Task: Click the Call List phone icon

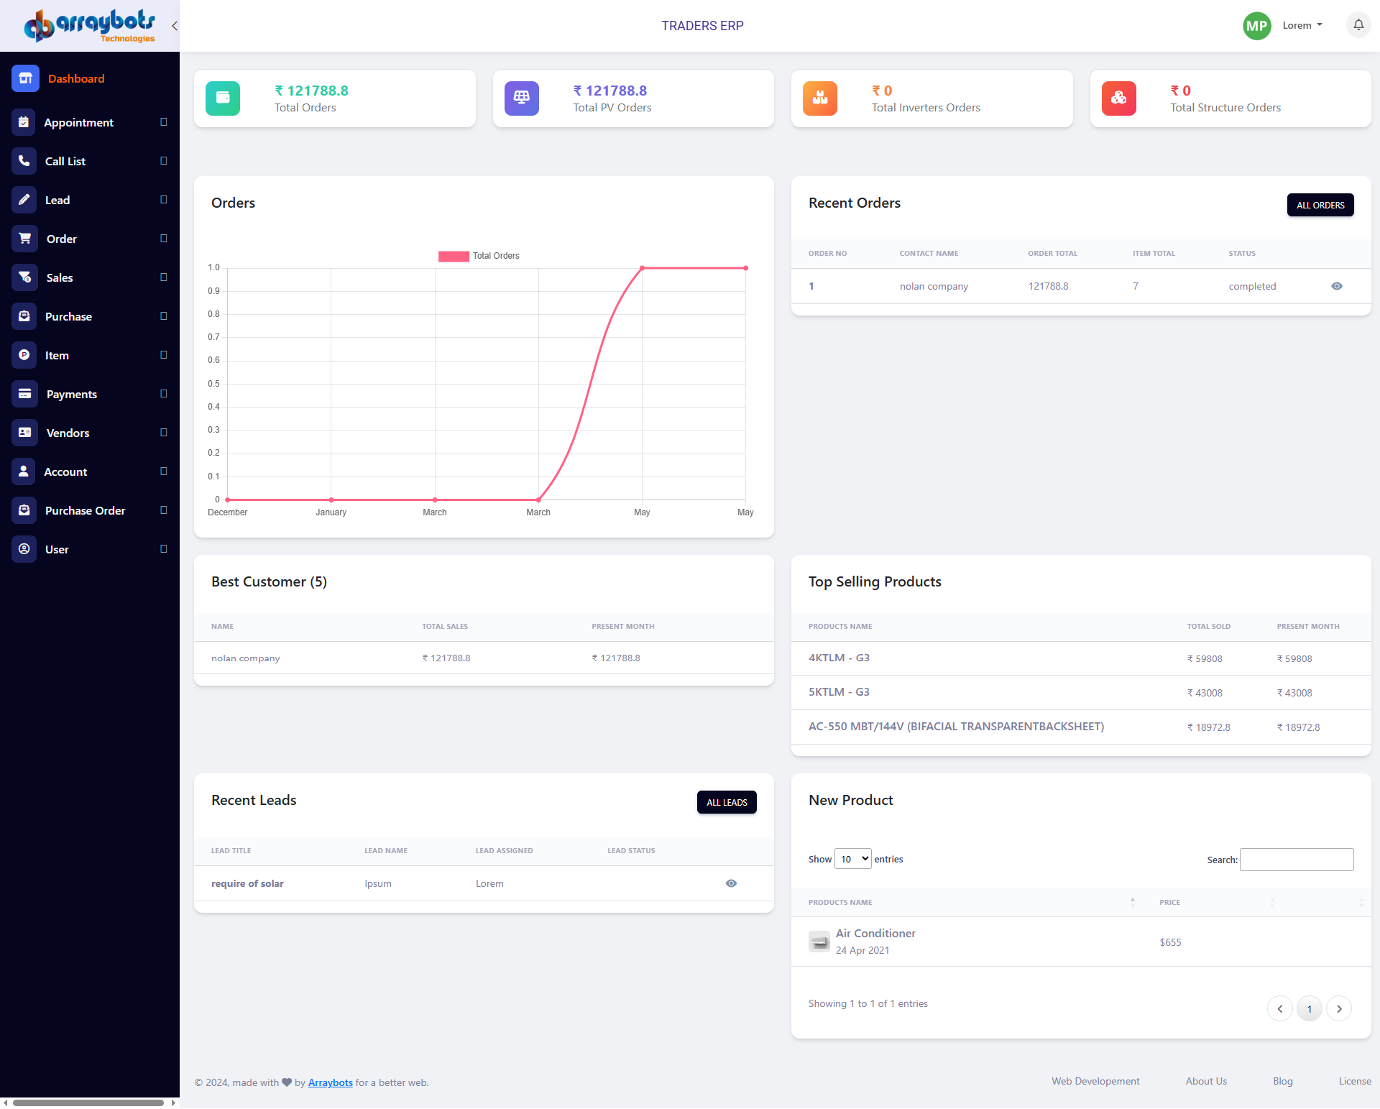Action: (24, 161)
